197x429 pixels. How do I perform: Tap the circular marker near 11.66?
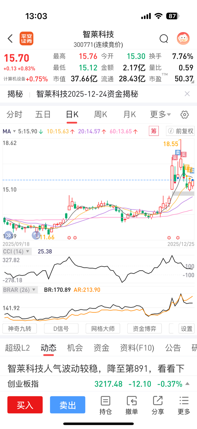click(x=36, y=235)
